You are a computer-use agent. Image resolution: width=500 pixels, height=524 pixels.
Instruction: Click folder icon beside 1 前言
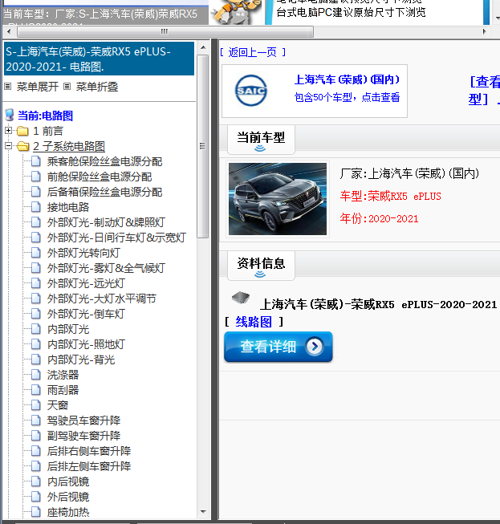(x=22, y=131)
